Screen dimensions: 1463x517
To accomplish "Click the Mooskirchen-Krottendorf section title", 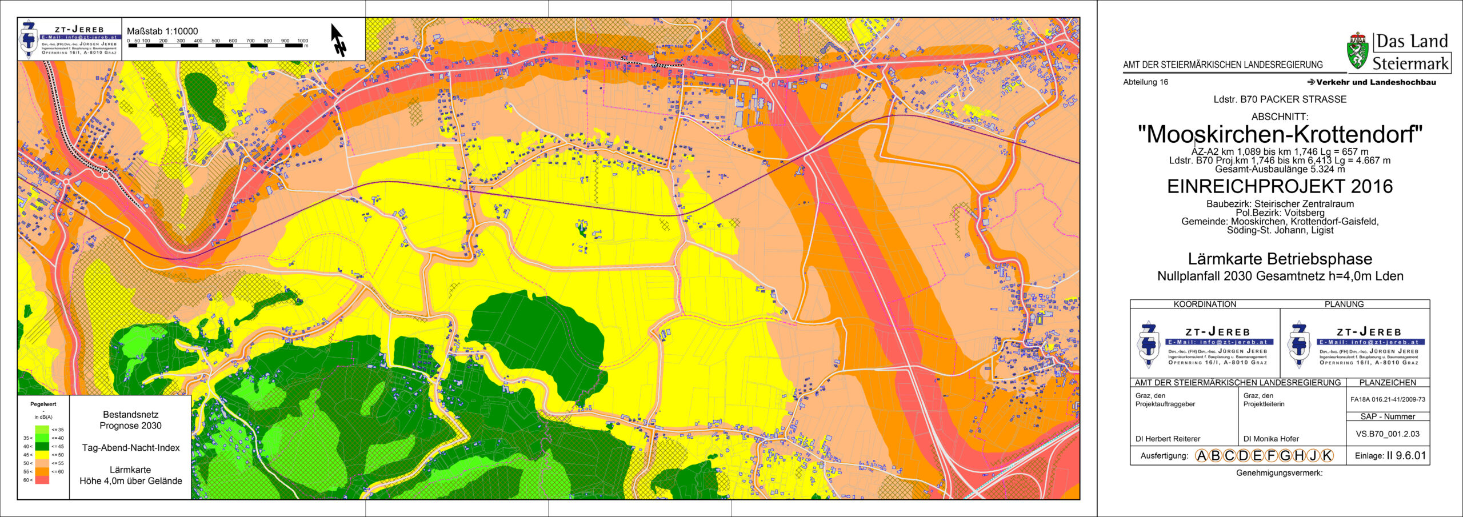I will (x=1280, y=135).
